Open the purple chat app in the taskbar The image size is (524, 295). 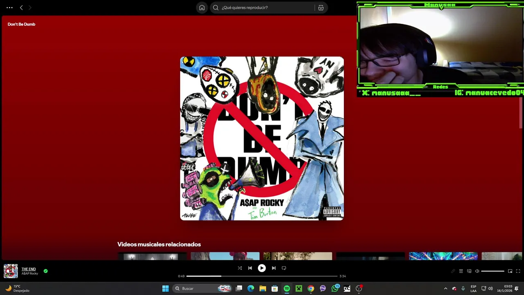323,288
